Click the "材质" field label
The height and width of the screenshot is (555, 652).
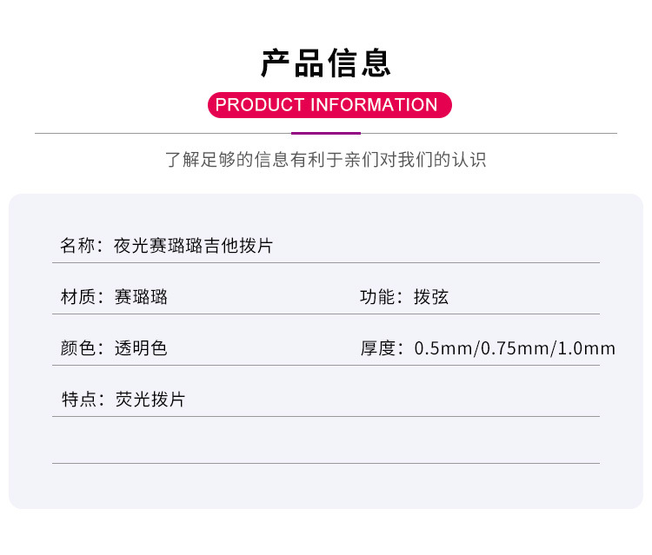(77, 297)
